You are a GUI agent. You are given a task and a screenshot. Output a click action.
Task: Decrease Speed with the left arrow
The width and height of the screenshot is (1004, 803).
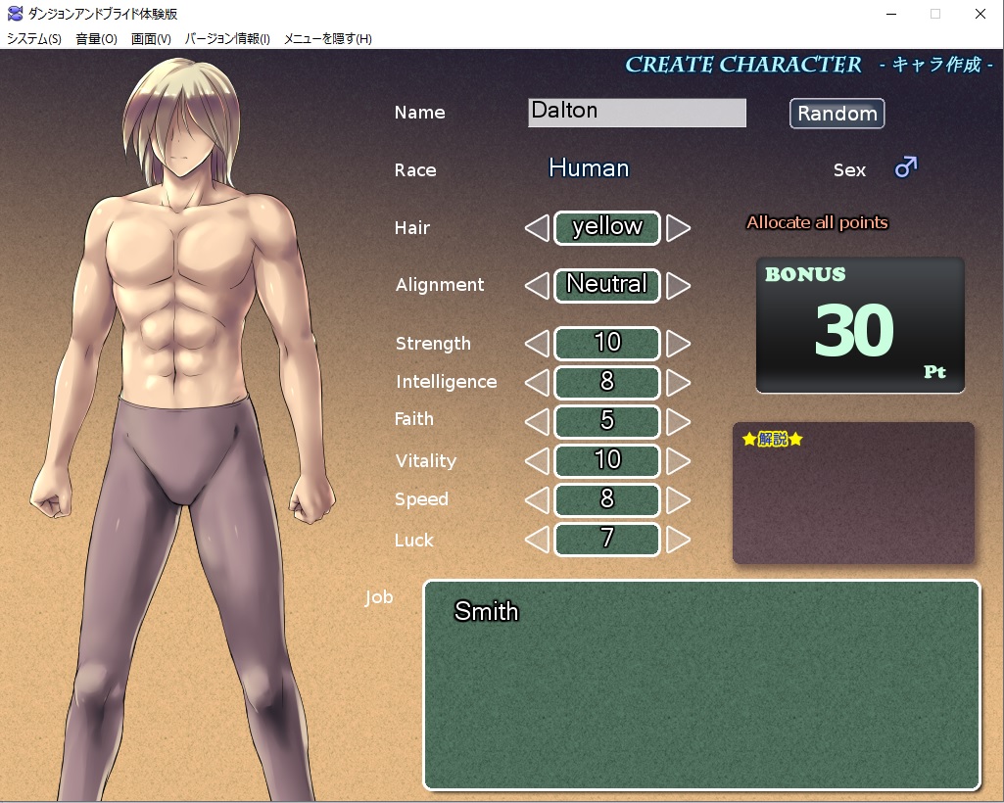[x=537, y=500]
